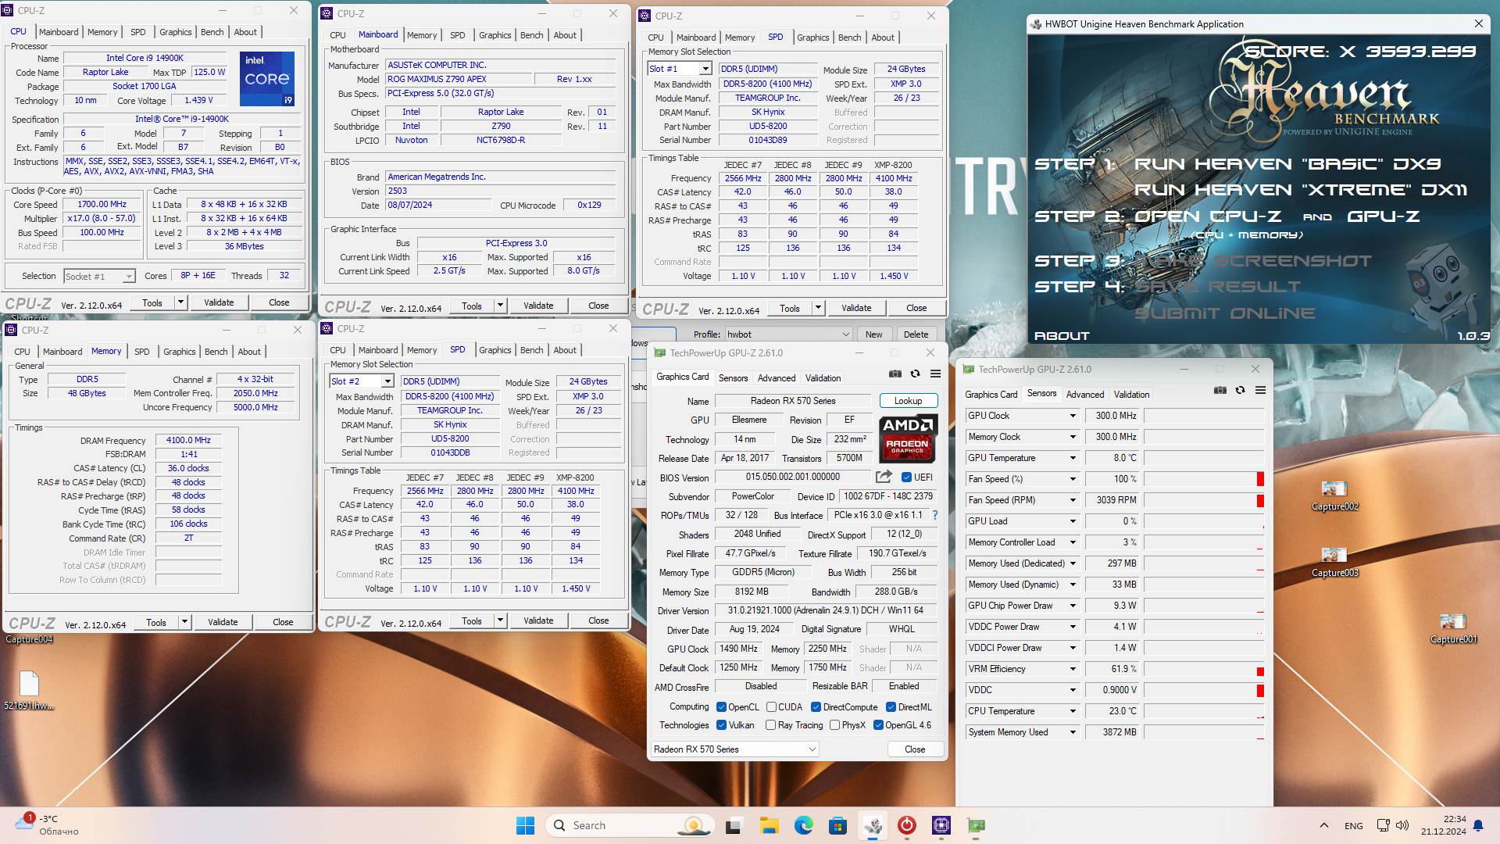Viewport: 1500px width, 844px height.
Task: Click the Intel Core i9 logo badge
Action: click(267, 79)
